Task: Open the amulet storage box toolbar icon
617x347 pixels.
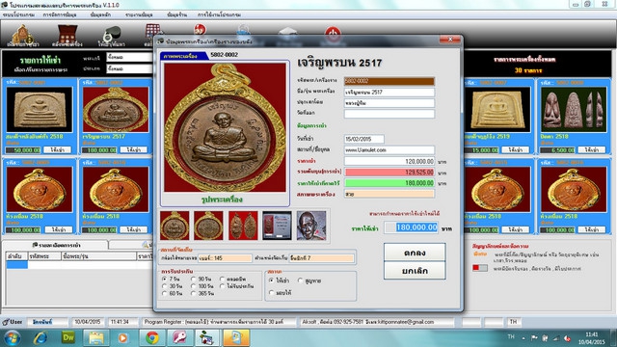Action: pos(67,35)
